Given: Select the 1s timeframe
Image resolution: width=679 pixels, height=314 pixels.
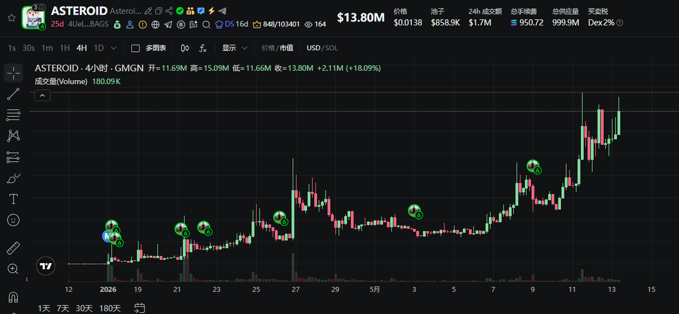Looking at the screenshot, I should pos(12,48).
